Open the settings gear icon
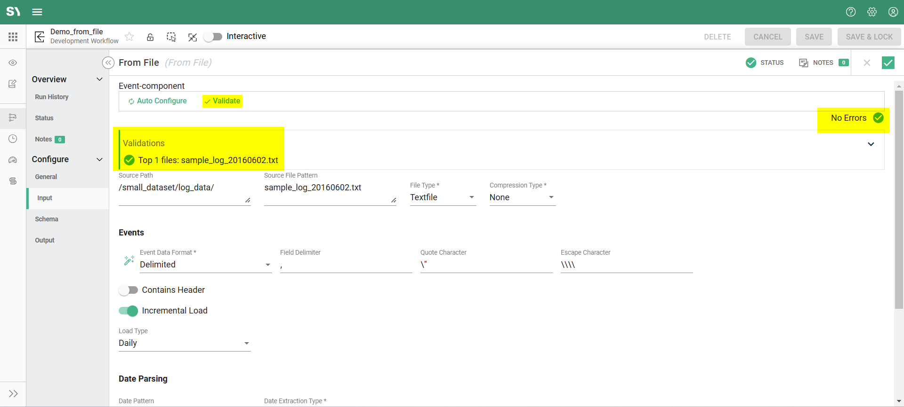Screen dimensions: 904x407 pyautogui.click(x=872, y=12)
